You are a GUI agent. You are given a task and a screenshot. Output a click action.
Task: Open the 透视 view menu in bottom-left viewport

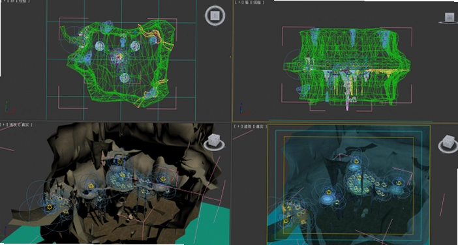(x=13, y=124)
